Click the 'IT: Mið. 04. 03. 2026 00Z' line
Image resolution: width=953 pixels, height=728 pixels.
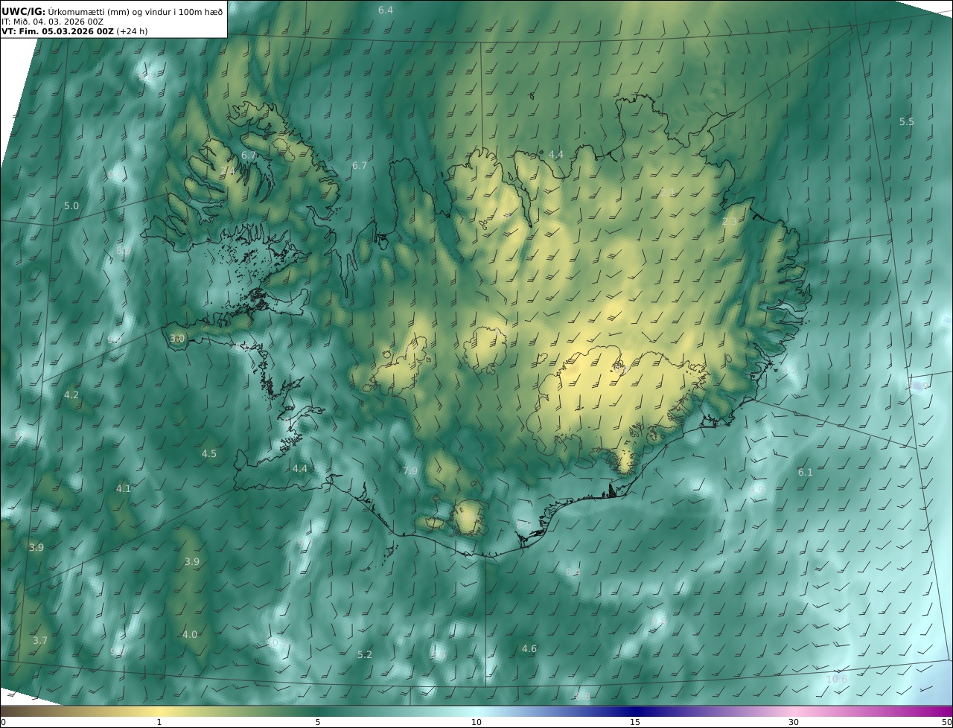[52, 22]
